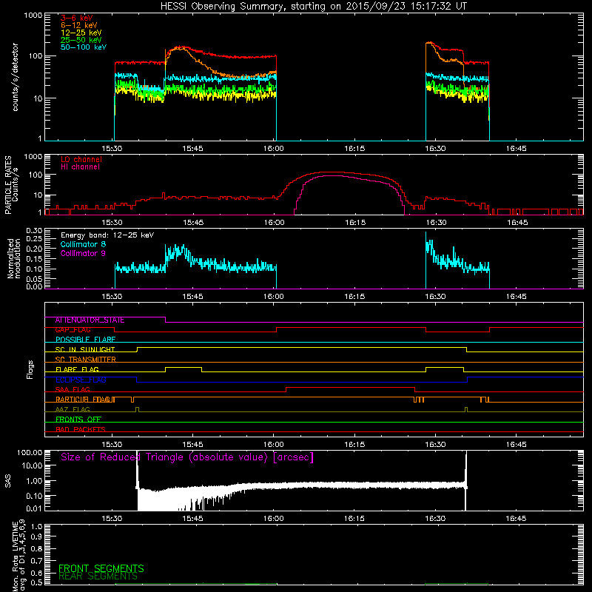Select the "FRONT SEGMENTS" legend label
This screenshot has width=592, height=592.
(101, 568)
